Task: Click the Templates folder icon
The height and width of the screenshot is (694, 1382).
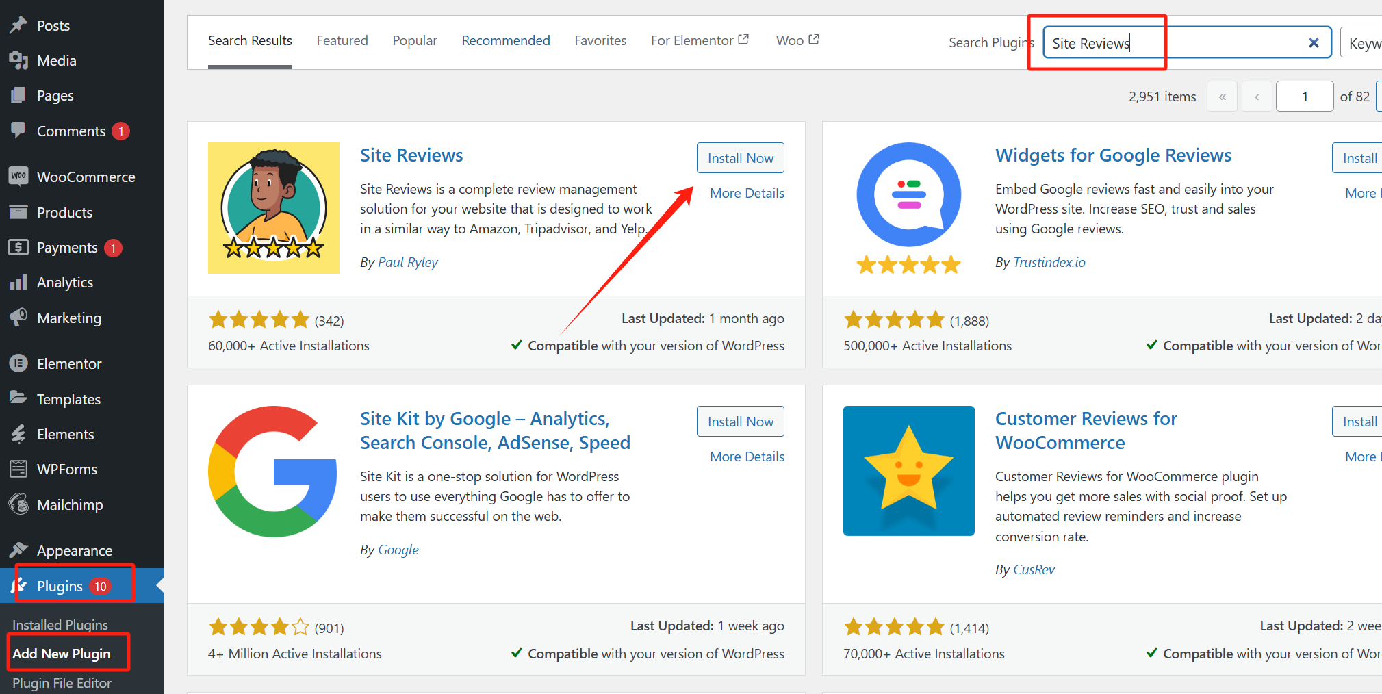Action: 18,398
